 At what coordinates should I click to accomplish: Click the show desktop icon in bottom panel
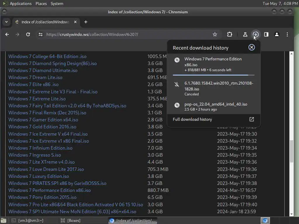(4, 220)
